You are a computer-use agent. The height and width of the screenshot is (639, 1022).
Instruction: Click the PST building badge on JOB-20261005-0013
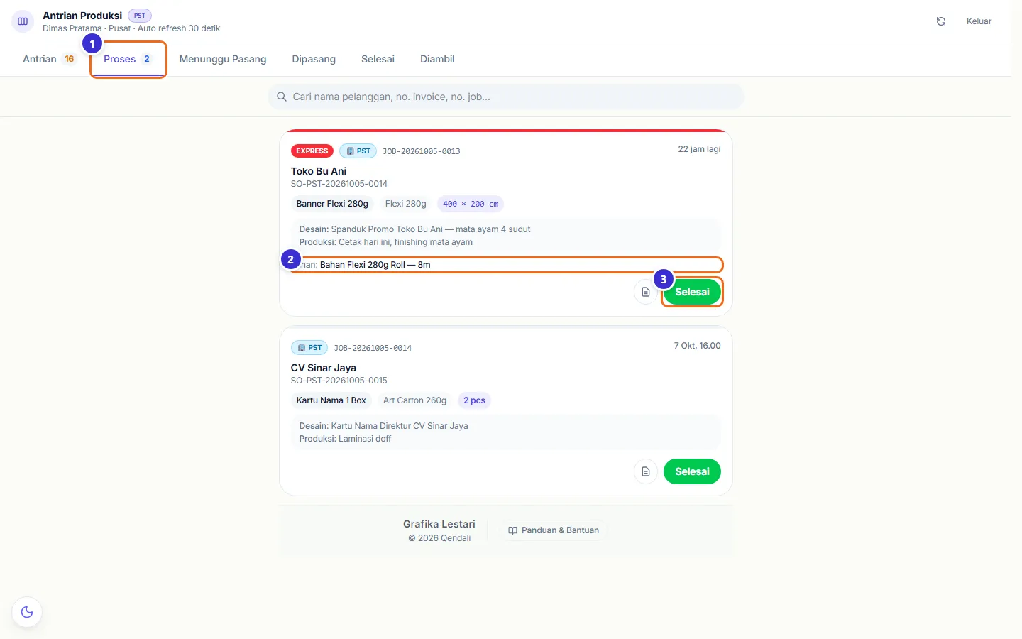pos(358,151)
